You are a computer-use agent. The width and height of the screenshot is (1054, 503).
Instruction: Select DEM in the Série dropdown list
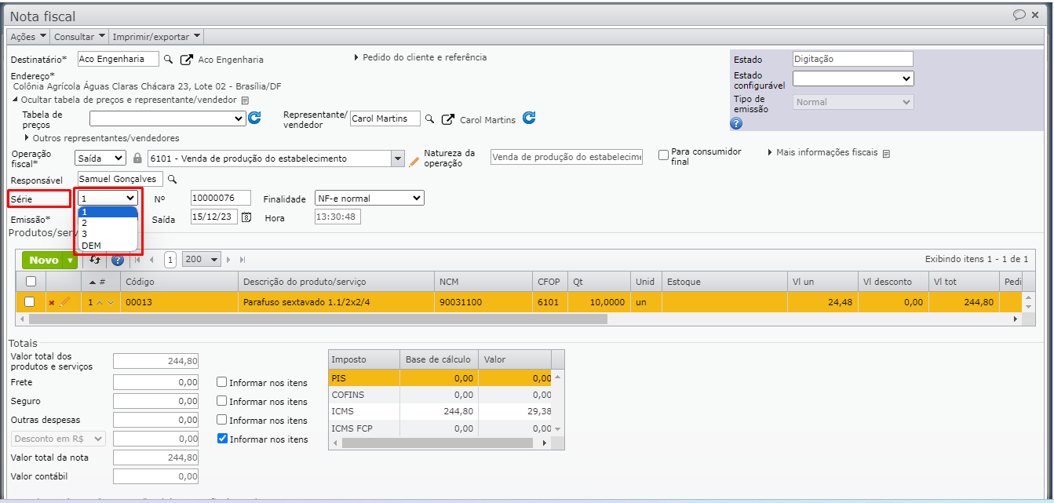[91, 246]
